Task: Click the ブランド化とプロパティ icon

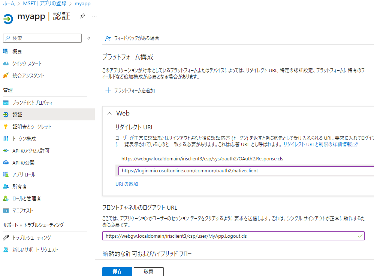Action: click(x=6, y=103)
